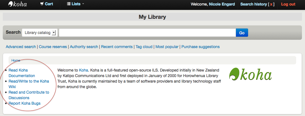Click the Koha link in welcome text
This screenshot has height=116, width=305.
tap(83, 70)
